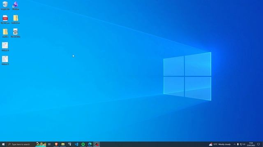Viewport: 263px width, 147px height.
Task: Select the zip folder beside the PDF file
Action: click(x=16, y=19)
